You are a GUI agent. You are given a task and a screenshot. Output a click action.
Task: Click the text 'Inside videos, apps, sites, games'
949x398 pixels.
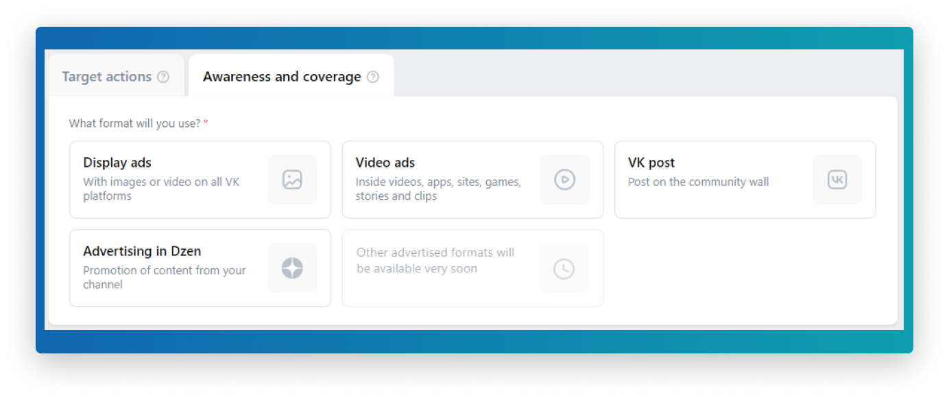click(x=437, y=181)
